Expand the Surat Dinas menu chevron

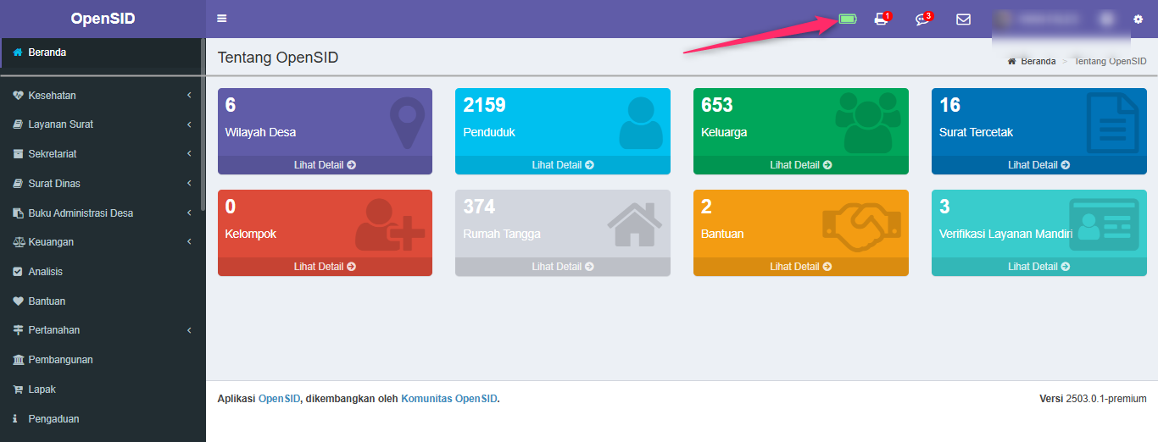coord(190,184)
